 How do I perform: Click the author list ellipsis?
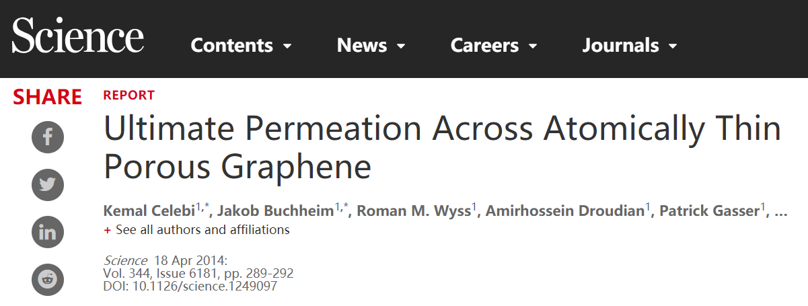(x=781, y=213)
